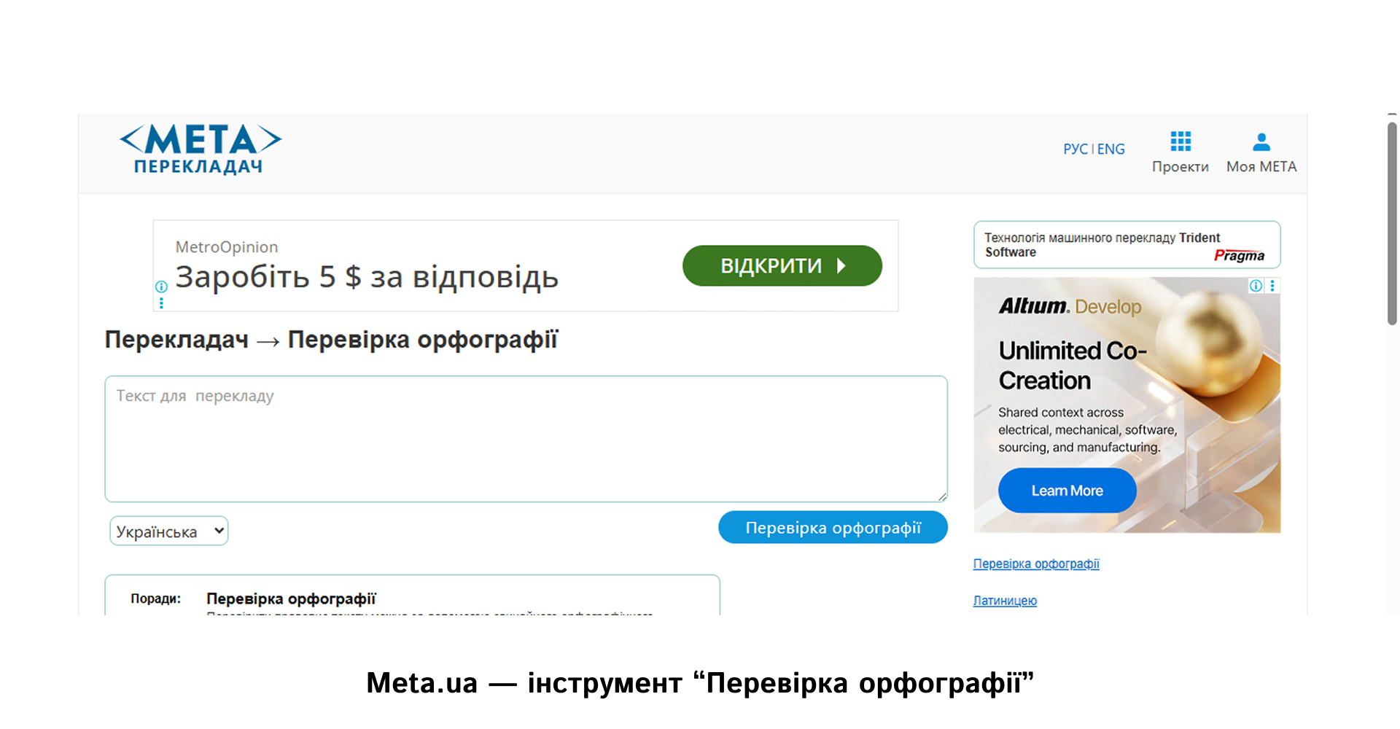Image resolution: width=1400 pixels, height=729 pixels.
Task: Open three-dot menu on Altium ad
Action: 1272,286
